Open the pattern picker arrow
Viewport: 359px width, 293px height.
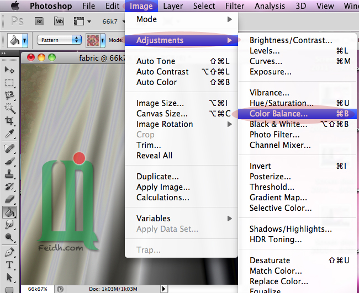click(103, 40)
